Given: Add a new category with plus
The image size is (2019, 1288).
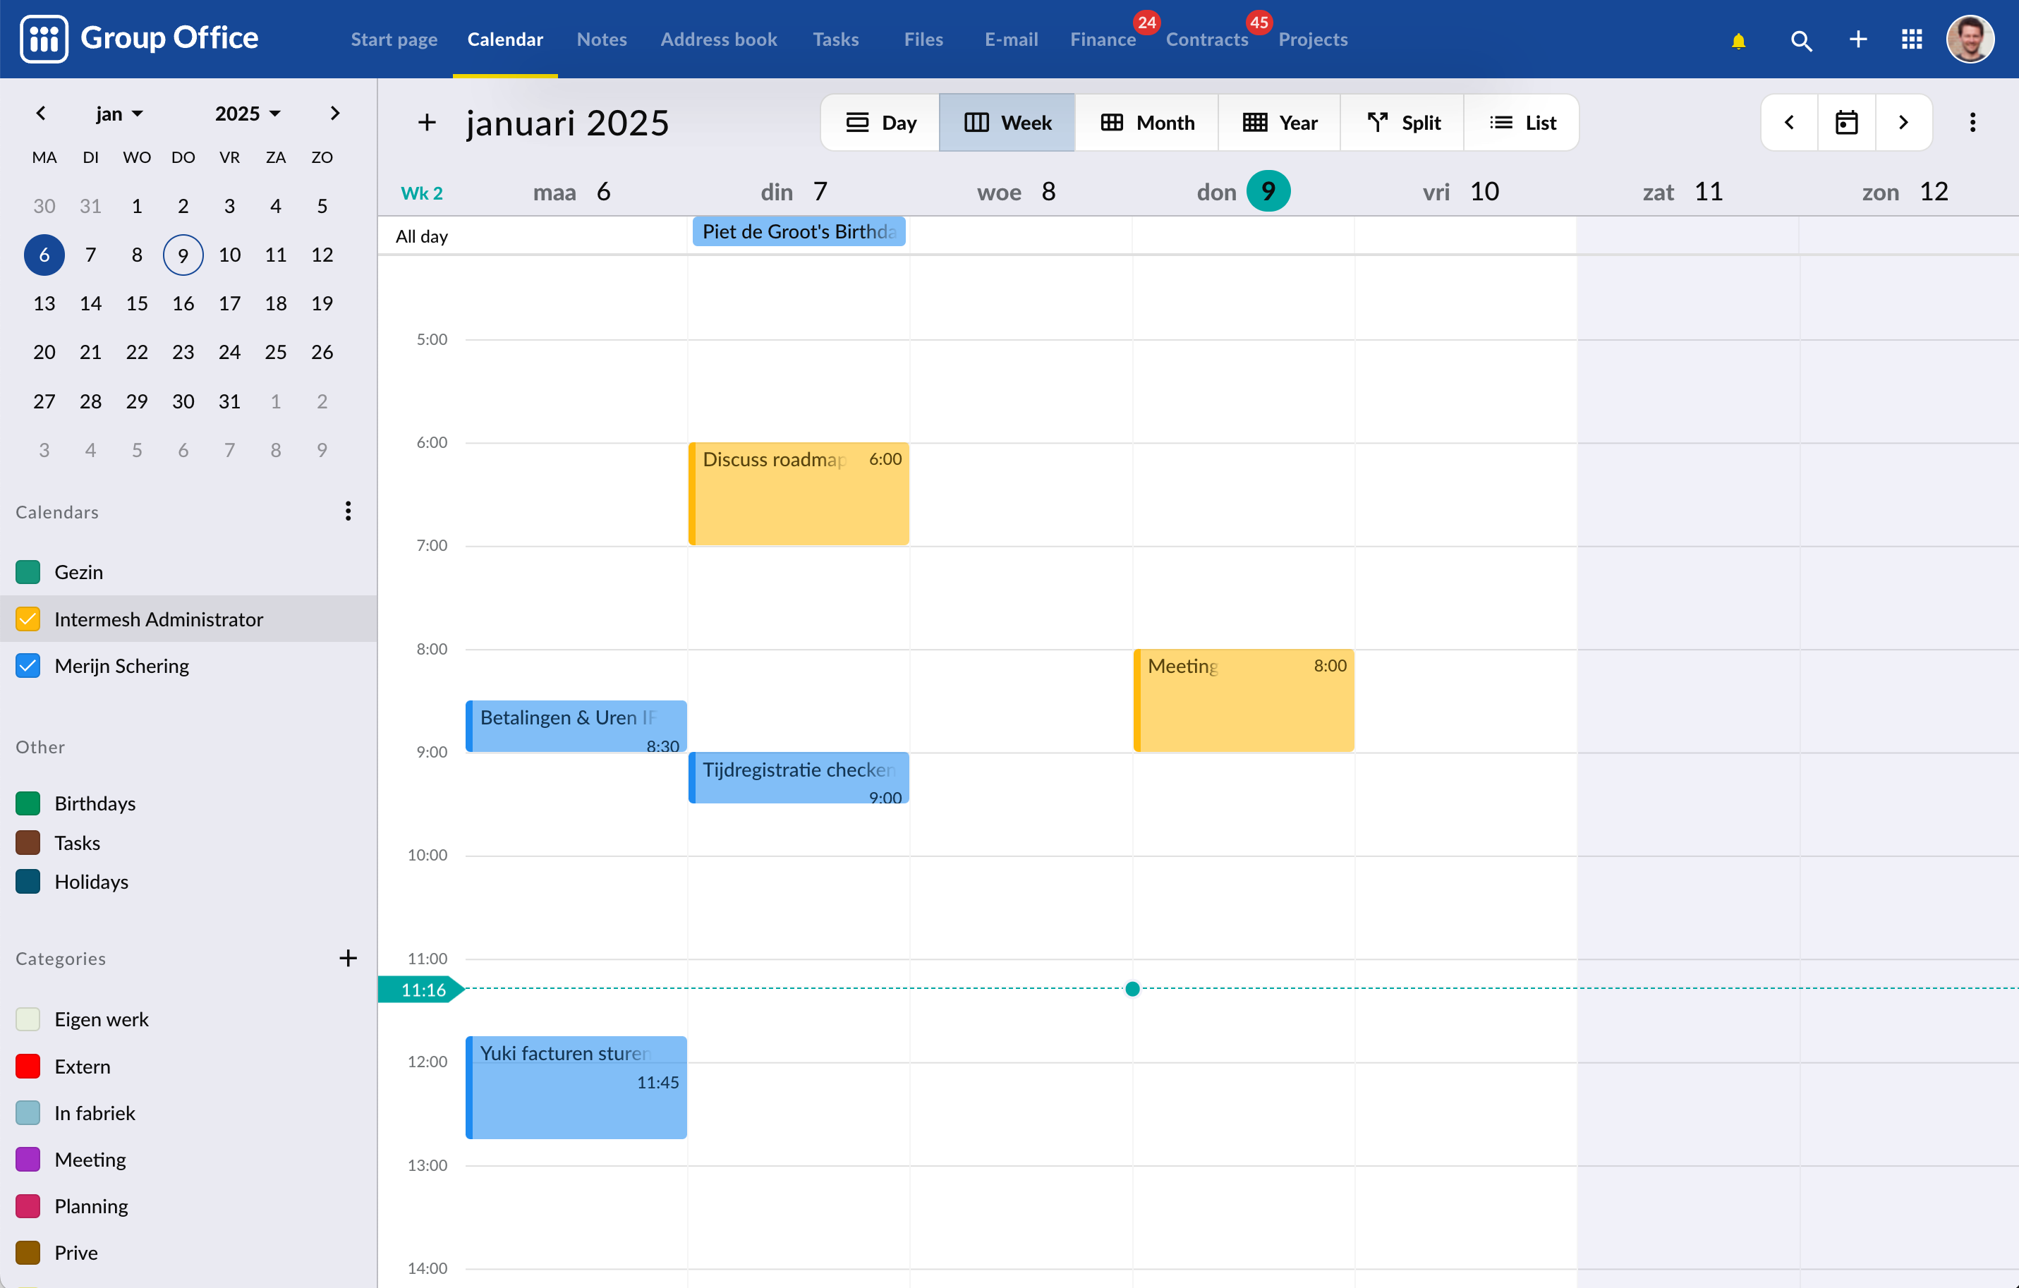Looking at the screenshot, I should (x=348, y=958).
